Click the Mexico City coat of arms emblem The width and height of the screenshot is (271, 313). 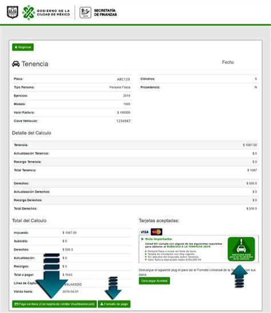coord(13,12)
